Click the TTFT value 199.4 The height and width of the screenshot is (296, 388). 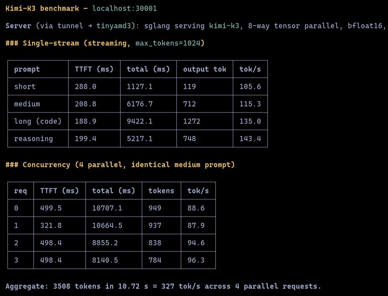pos(85,139)
